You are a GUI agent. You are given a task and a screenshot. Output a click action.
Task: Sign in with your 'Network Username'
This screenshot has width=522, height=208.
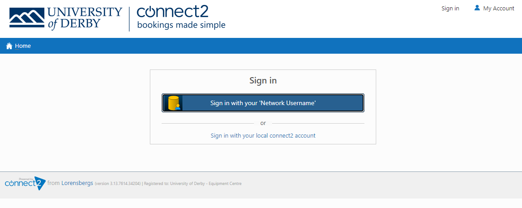pyautogui.click(x=263, y=103)
